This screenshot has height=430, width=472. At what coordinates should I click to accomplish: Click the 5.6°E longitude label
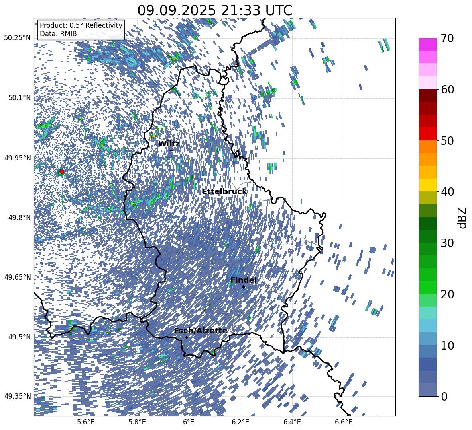click(86, 422)
